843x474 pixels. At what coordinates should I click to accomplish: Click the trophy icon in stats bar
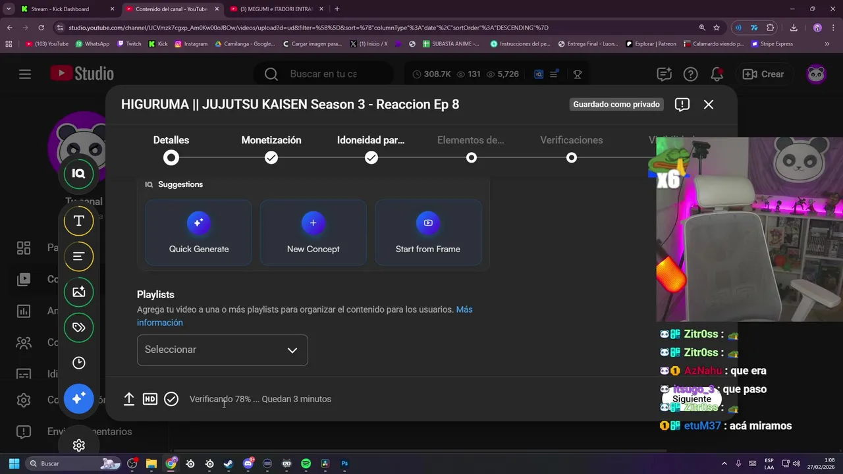coord(578,74)
